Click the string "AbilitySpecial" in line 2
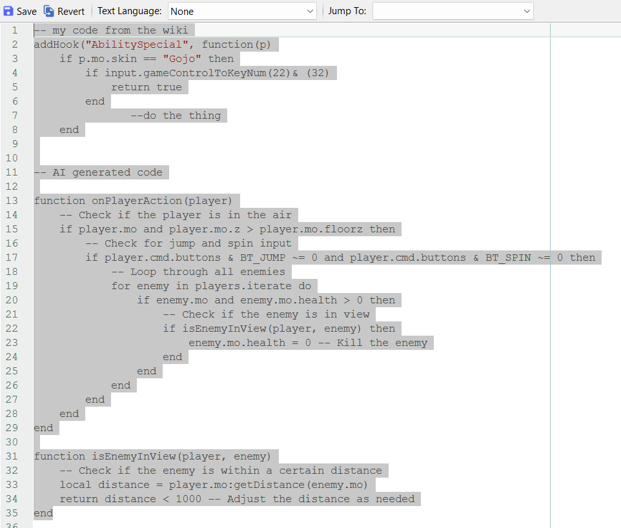Image resolution: width=621 pixels, height=528 pixels. click(x=137, y=45)
